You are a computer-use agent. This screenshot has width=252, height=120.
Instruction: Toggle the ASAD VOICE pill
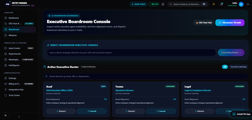(138, 4)
